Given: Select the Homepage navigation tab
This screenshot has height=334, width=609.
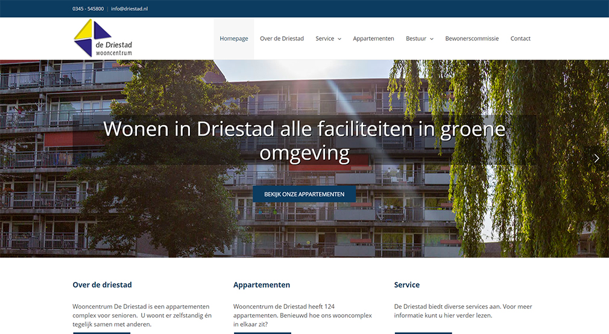Looking at the screenshot, I should click(234, 39).
